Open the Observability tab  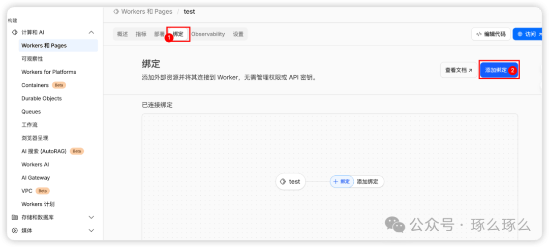click(208, 34)
